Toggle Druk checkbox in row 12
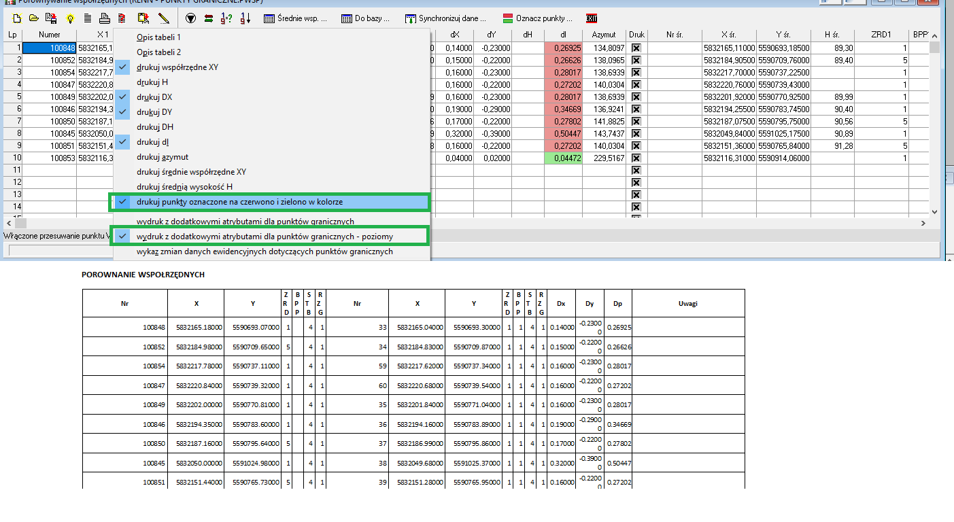954x522 pixels. pyautogui.click(x=636, y=182)
